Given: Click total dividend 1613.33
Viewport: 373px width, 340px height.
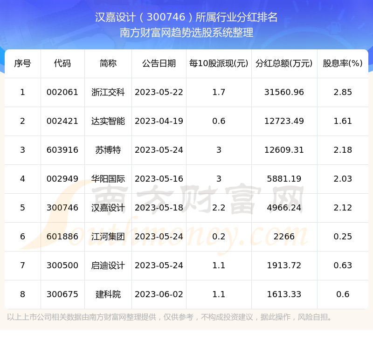Looking at the screenshot, I should [x=284, y=294].
